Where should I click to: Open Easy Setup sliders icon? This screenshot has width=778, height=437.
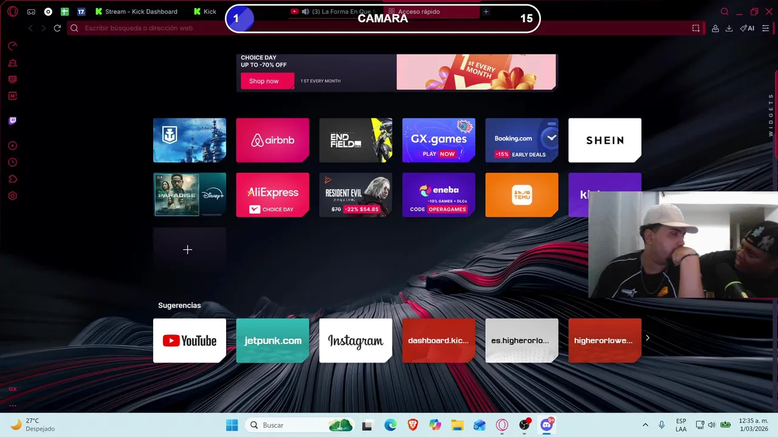[765, 28]
